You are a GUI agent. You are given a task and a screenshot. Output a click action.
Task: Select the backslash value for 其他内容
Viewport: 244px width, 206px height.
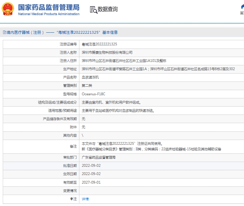pyautogui.click(x=82, y=135)
